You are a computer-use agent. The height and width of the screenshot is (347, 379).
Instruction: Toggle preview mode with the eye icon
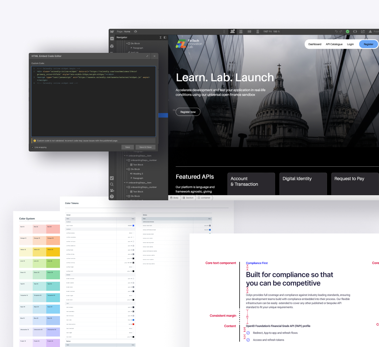[136, 32]
